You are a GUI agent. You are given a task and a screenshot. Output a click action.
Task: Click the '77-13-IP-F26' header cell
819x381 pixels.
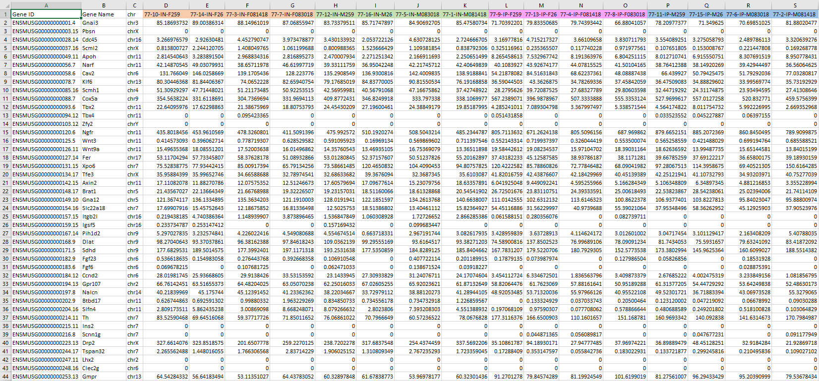click(541, 14)
